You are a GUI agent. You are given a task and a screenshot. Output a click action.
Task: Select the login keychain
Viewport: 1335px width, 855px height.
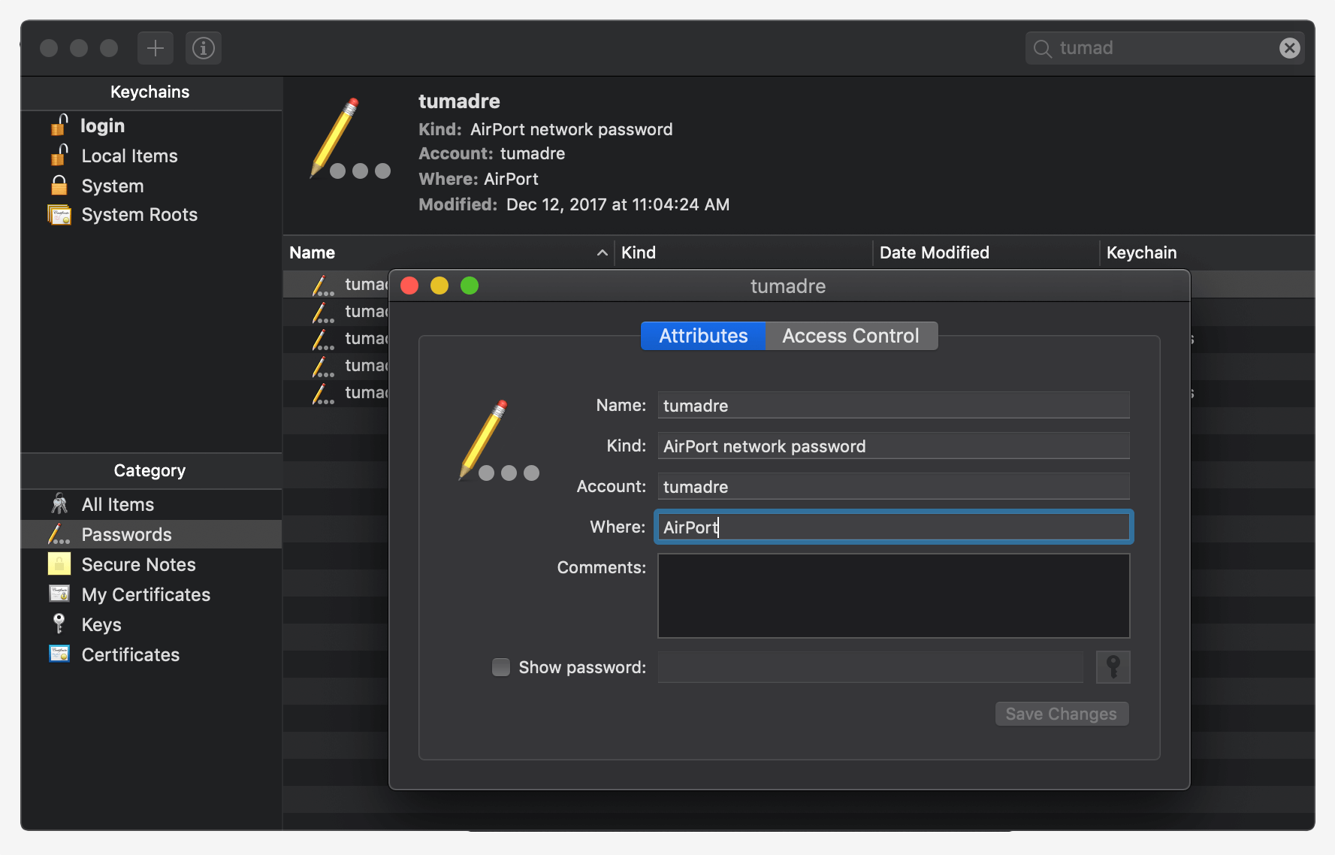102,125
